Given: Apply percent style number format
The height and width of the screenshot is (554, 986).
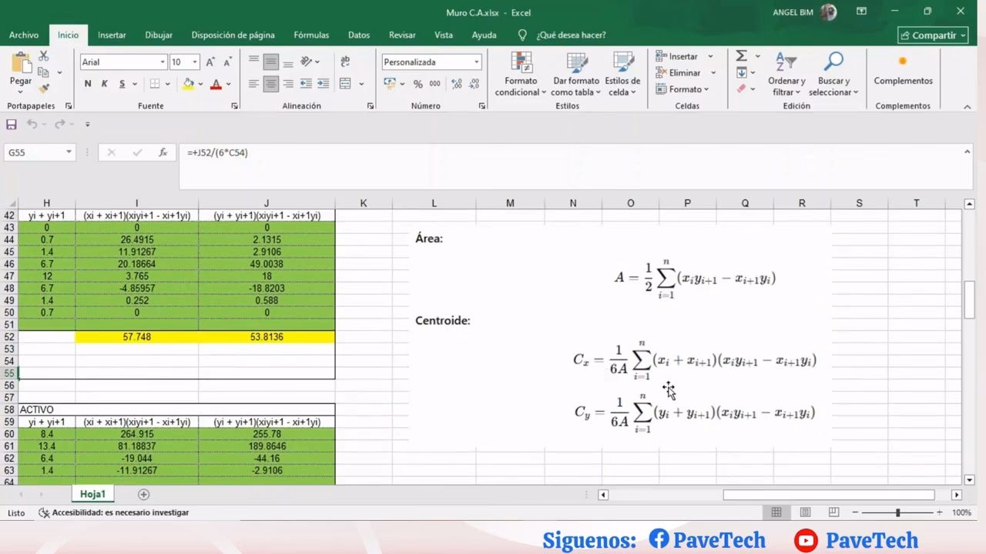Looking at the screenshot, I should (418, 84).
